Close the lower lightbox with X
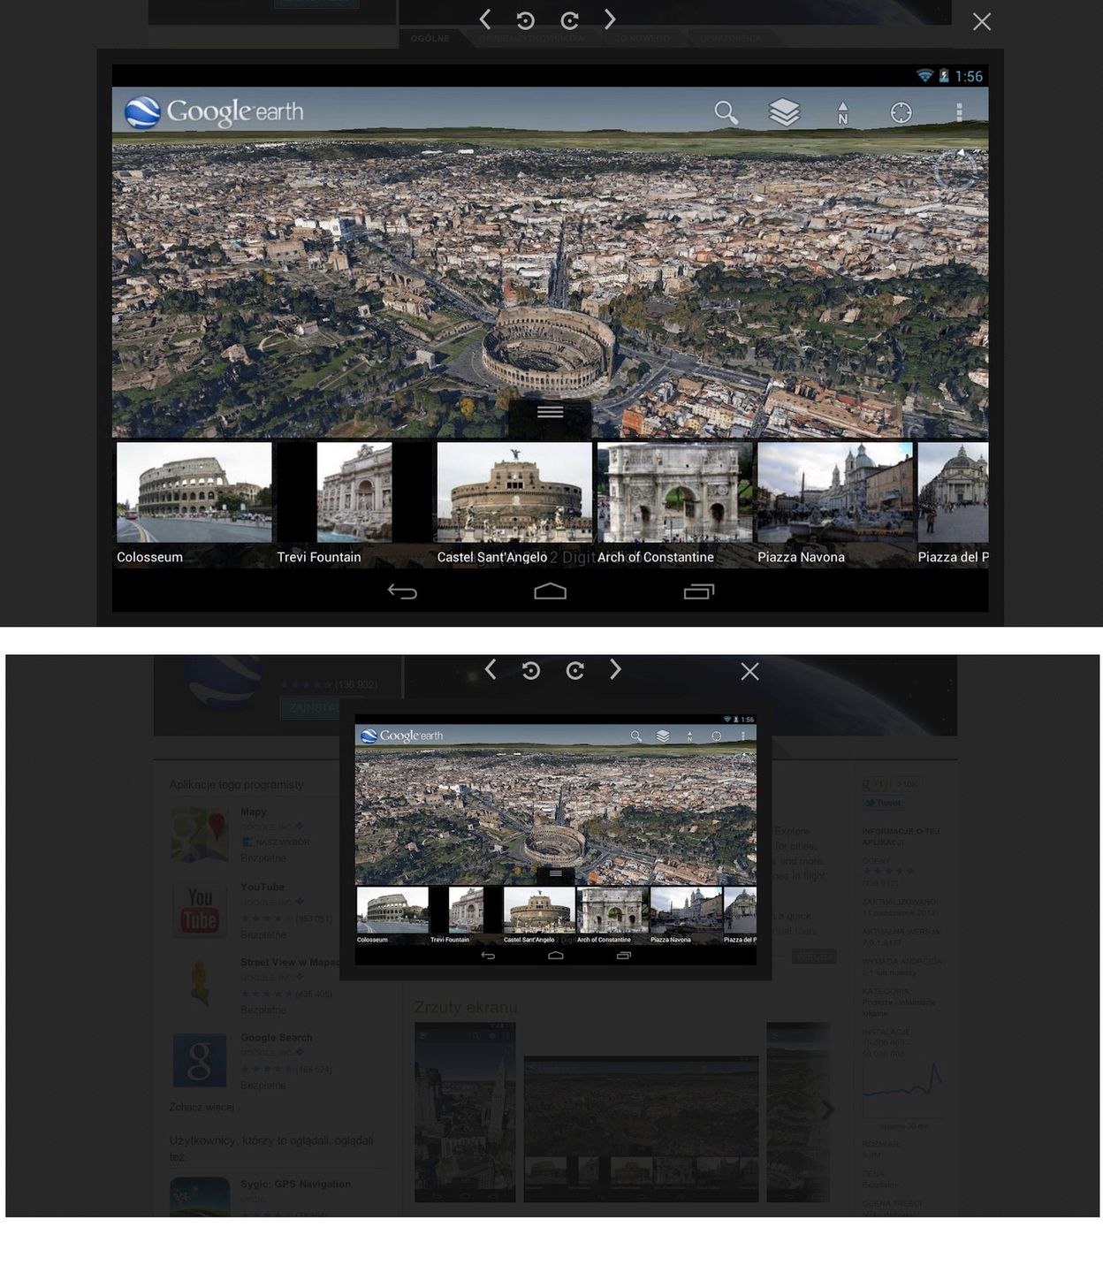The image size is (1103, 1273). [x=749, y=672]
